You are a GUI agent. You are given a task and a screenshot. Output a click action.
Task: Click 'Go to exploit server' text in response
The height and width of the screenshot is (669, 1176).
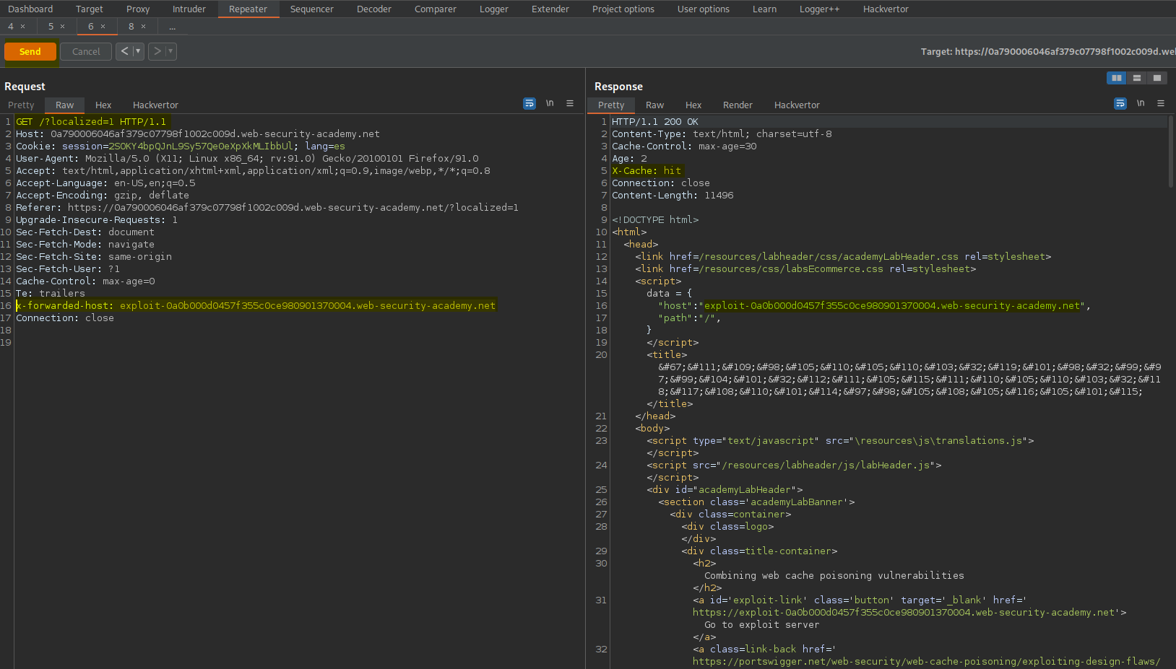point(761,625)
